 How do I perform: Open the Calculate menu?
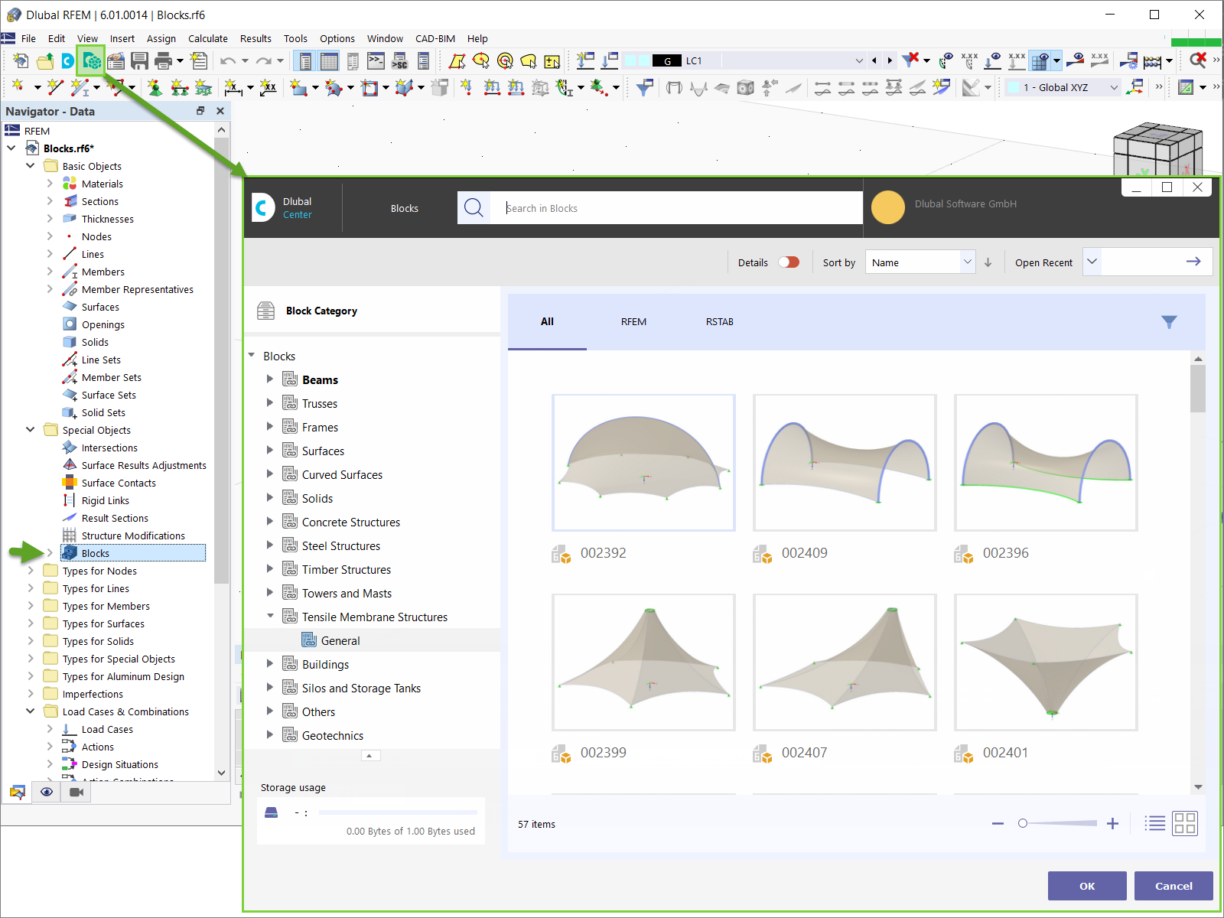tap(207, 38)
